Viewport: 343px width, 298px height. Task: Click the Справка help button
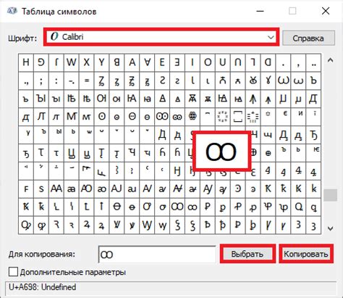[308, 38]
